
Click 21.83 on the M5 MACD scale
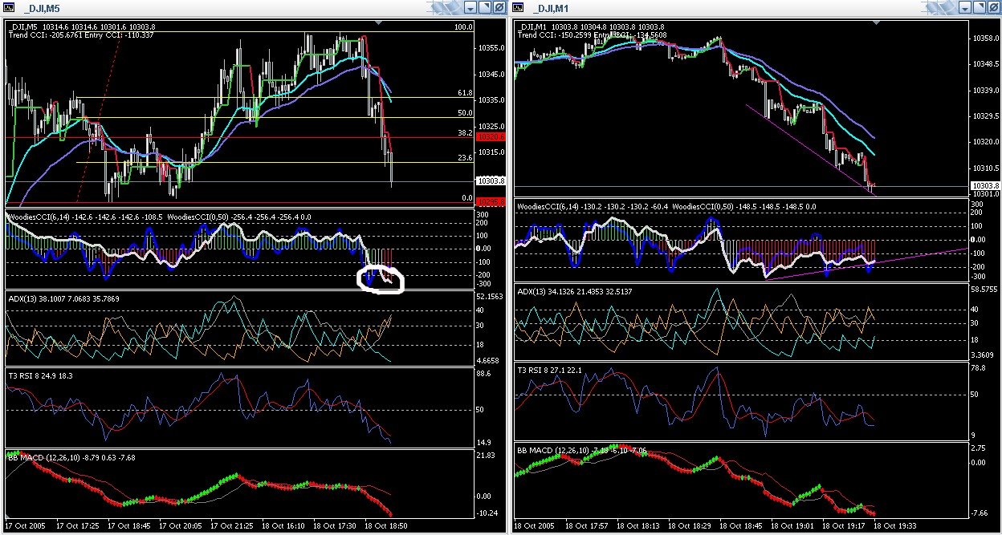pyautogui.click(x=487, y=456)
